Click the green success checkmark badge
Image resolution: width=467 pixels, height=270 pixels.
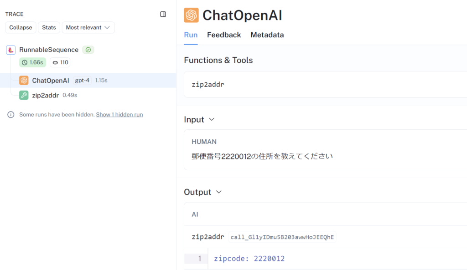(x=88, y=50)
